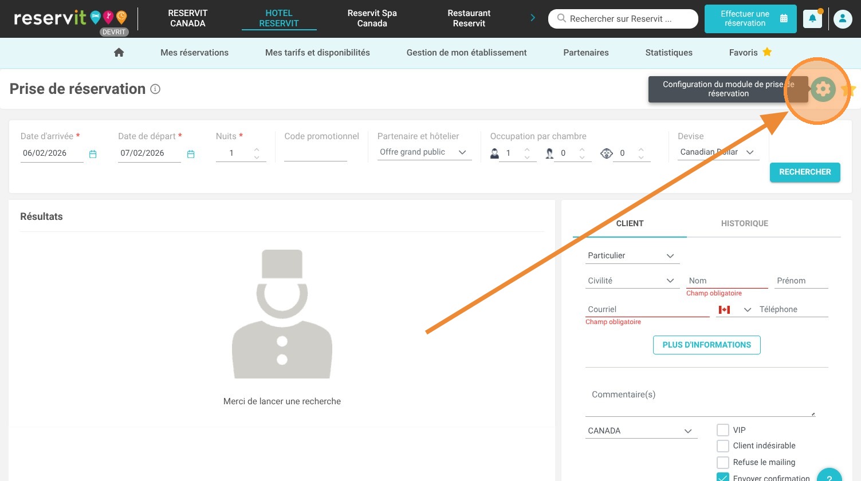
Task: Click the Rechercher sur Reservit search field
Action: (623, 18)
